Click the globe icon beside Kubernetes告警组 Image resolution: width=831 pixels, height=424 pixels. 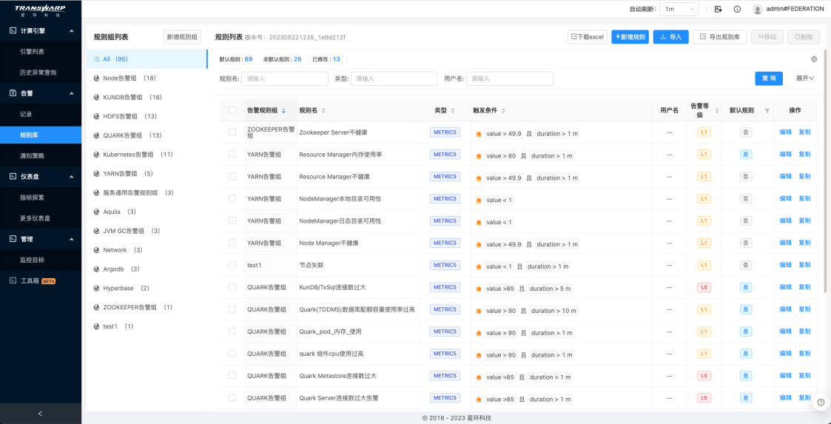click(96, 154)
